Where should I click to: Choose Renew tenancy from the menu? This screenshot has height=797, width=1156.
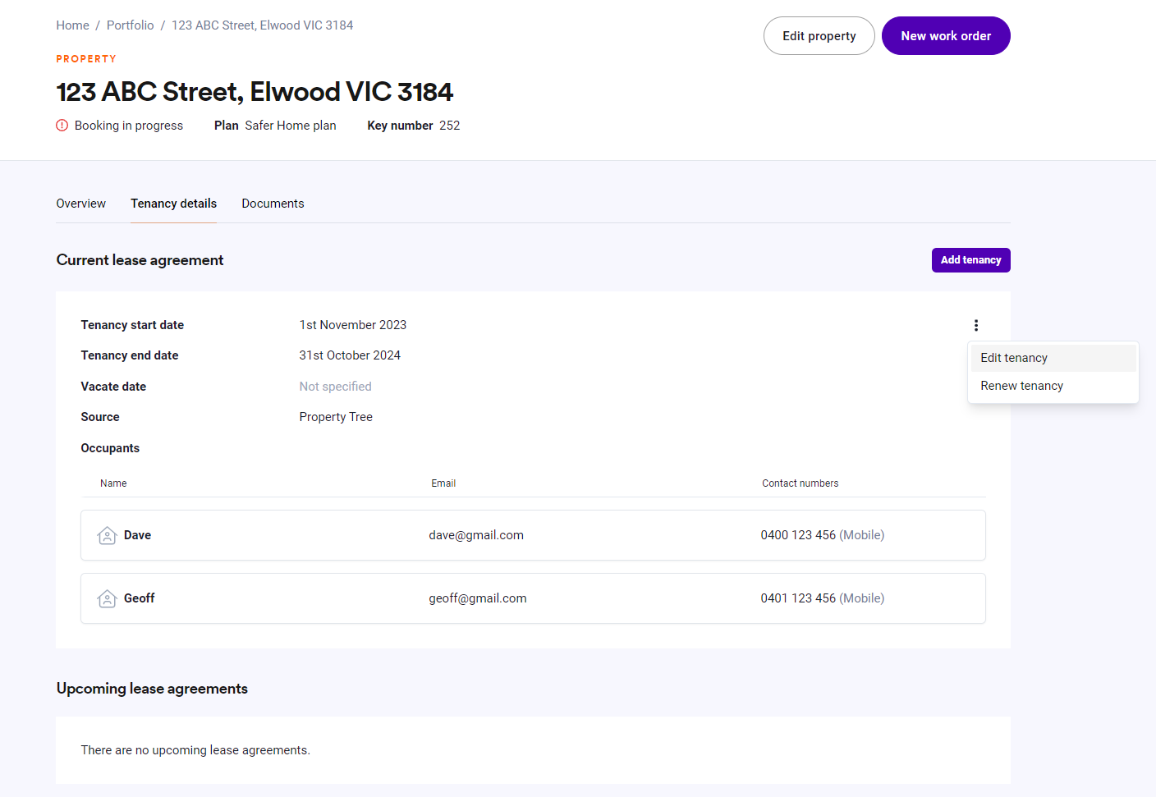tap(1021, 386)
